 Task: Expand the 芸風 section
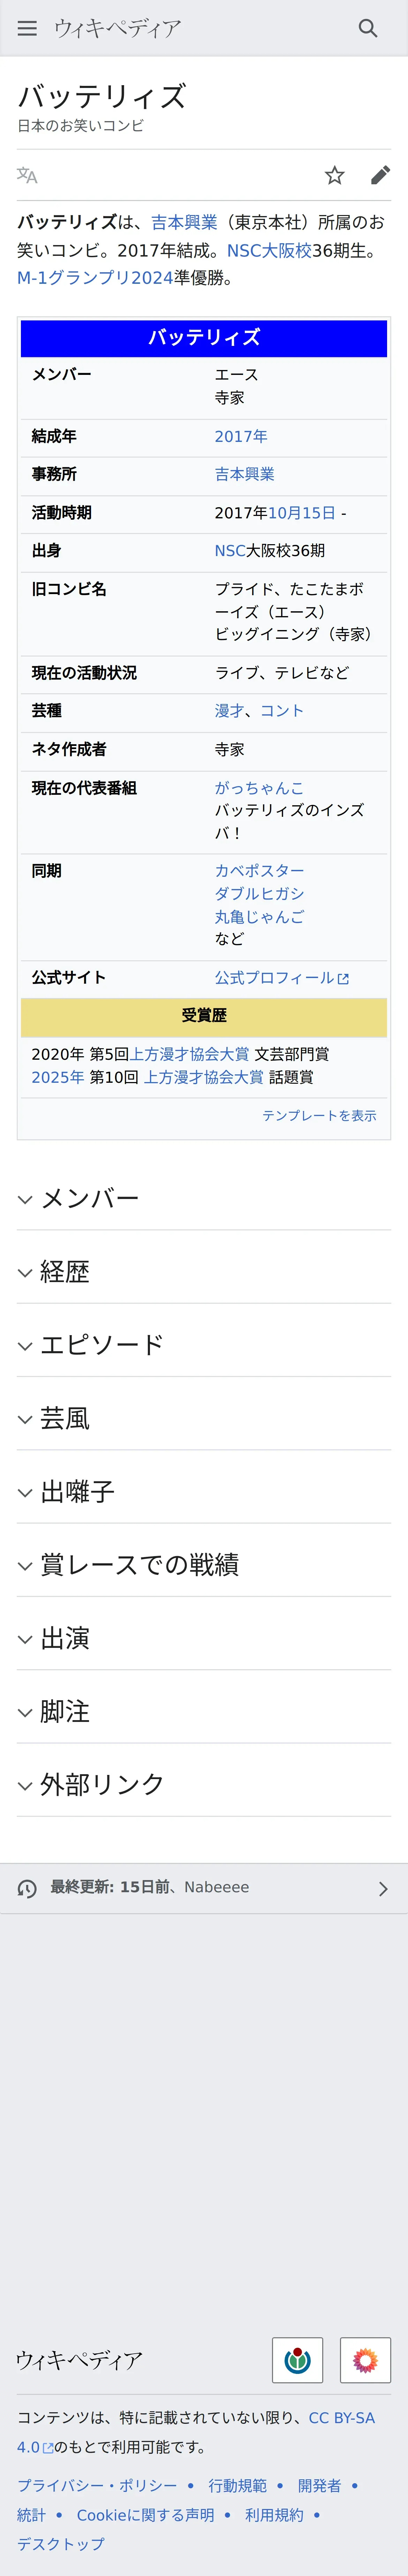point(65,1418)
